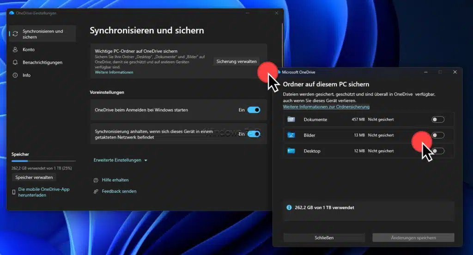Click Ordner auf diesem PC sichern heading
Viewport: 473px width, 255px height.
click(326, 84)
